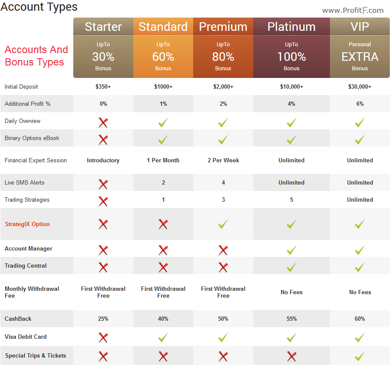Click the Standard 60% bonus orange panel
This screenshot has width=392, height=367.
[x=163, y=57]
